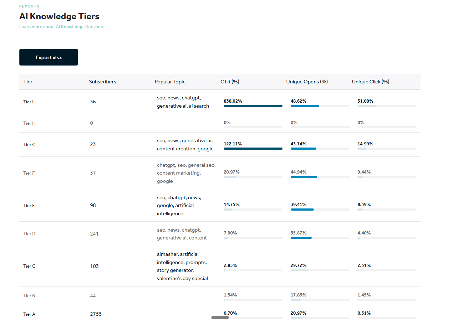
Task: Click the horizontal scrollbar thumb
Action: pyautogui.click(x=220, y=317)
